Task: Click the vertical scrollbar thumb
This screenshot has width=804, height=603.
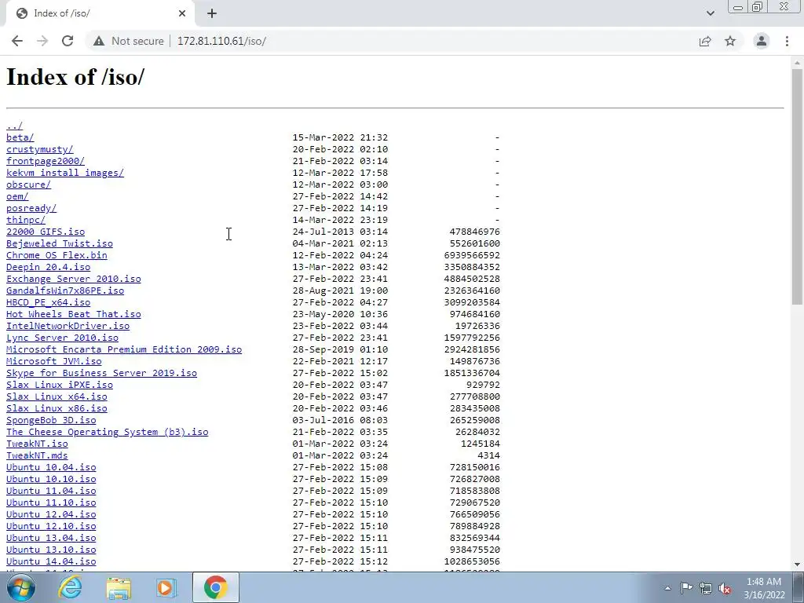Action: click(798, 187)
